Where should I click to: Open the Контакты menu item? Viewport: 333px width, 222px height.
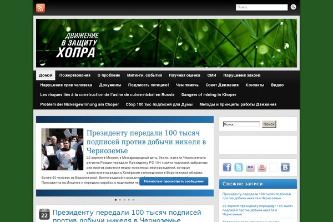coord(255,85)
